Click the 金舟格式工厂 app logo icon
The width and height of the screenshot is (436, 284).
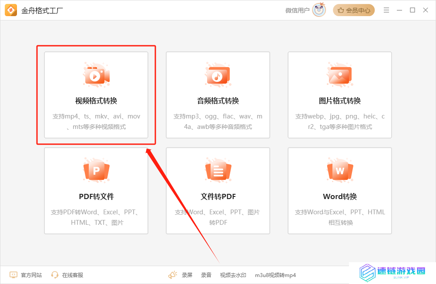(x=11, y=10)
